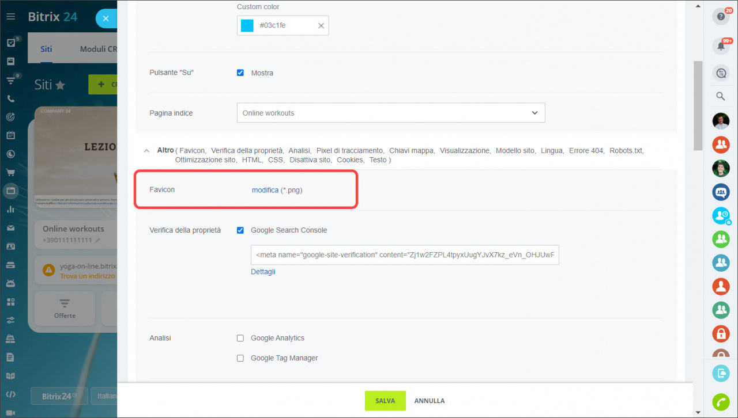Switch to the Siti tab
The height and width of the screenshot is (418, 738).
point(46,49)
